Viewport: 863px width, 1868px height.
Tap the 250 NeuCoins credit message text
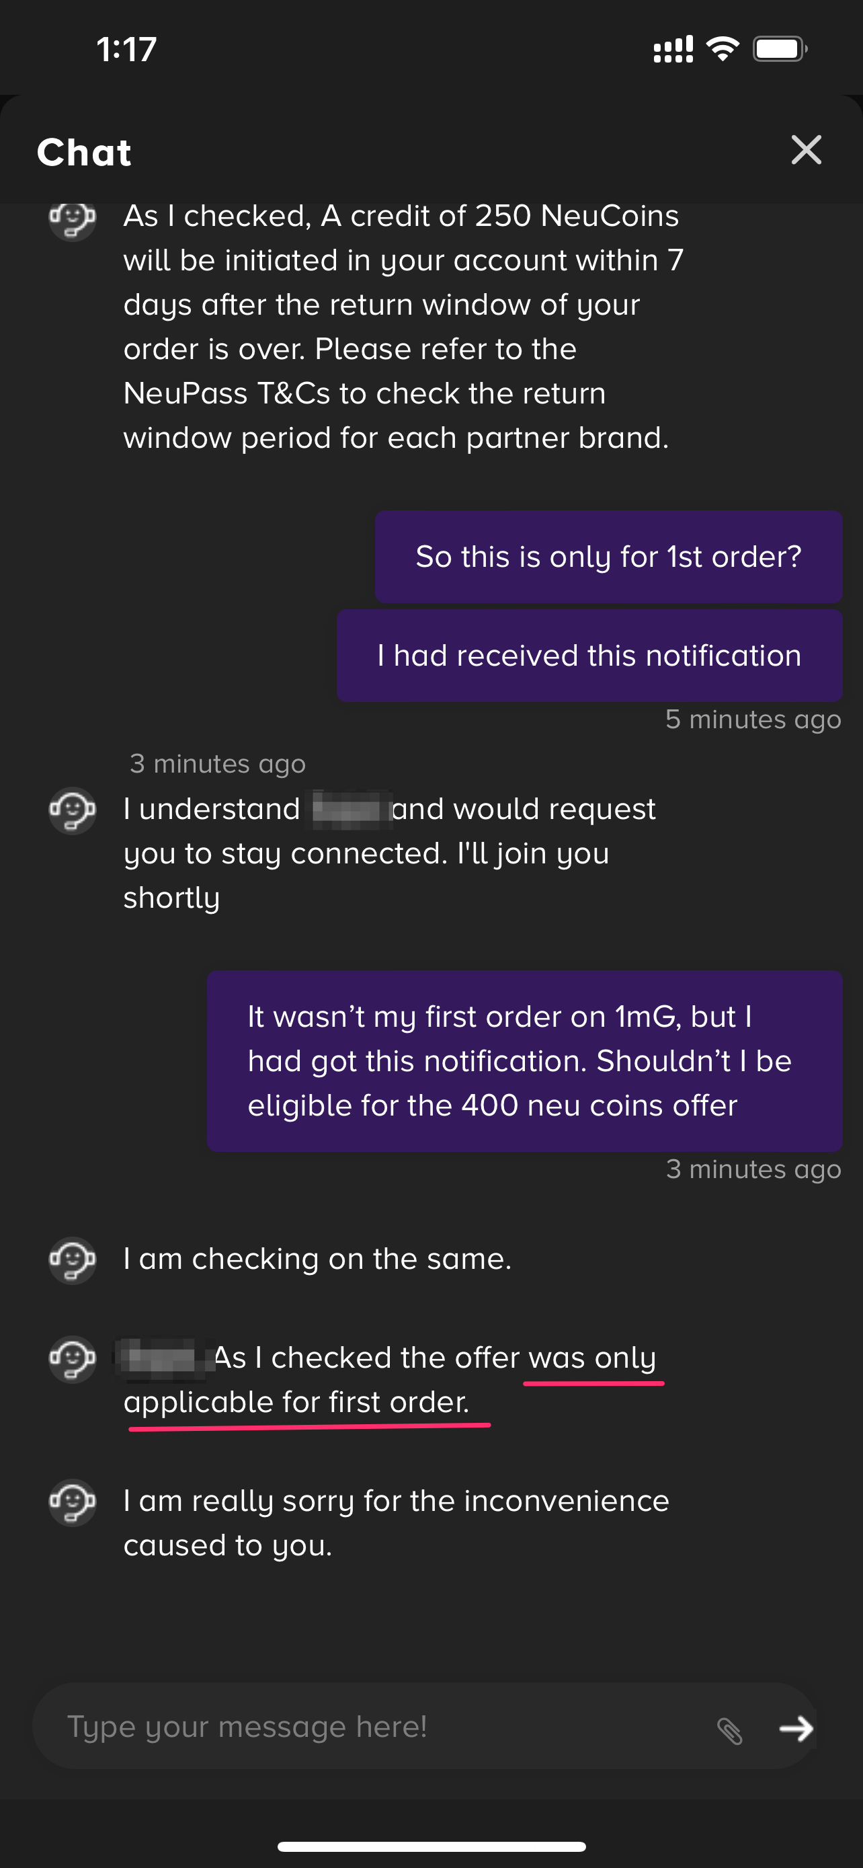[x=403, y=327]
